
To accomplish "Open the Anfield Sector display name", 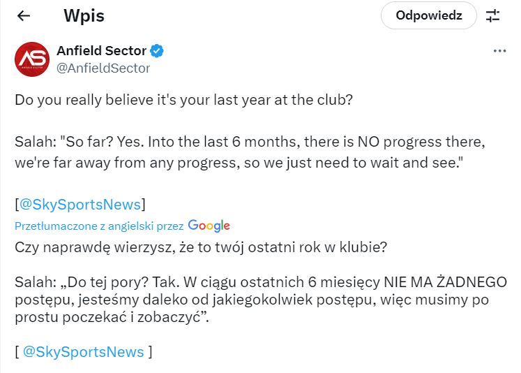I will coord(101,51).
